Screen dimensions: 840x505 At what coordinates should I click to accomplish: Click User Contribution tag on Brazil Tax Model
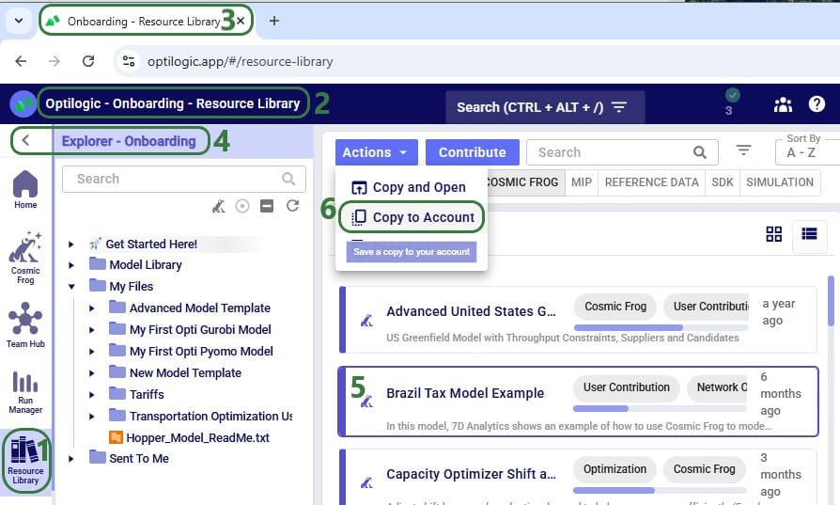626,387
